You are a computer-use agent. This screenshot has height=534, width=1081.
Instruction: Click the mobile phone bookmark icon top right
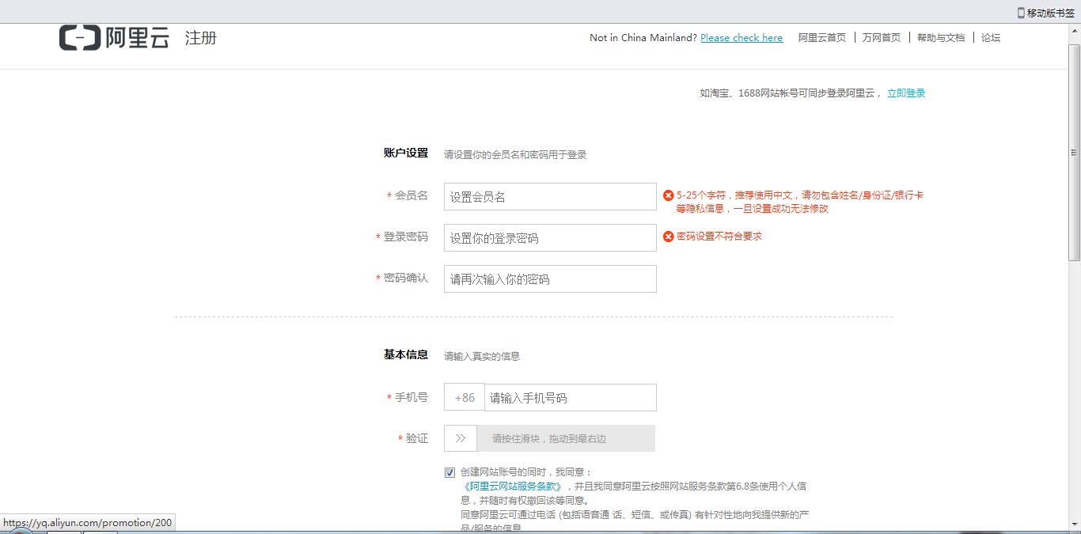(x=1020, y=12)
